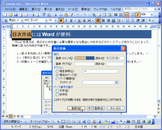Image resolution: width=162 pixels, height=130 pixels.
Task: Click the キャンセル button
Action: pyautogui.click(x=116, y=108)
